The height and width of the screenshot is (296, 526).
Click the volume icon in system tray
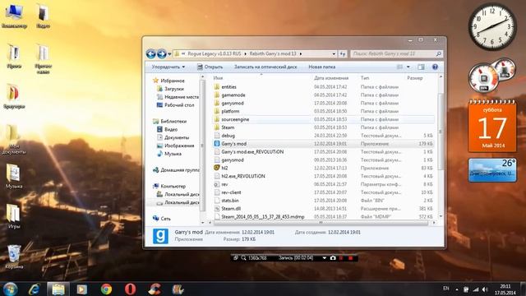point(485,289)
